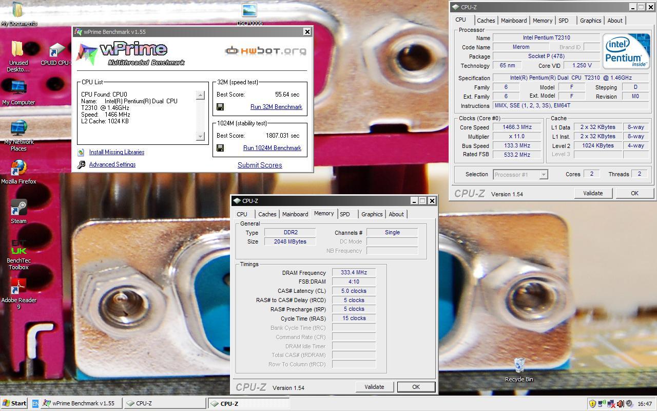Image resolution: width=657 pixels, height=411 pixels.
Task: Click the Core Speed value 1466.3 MHz
Action: [517, 127]
